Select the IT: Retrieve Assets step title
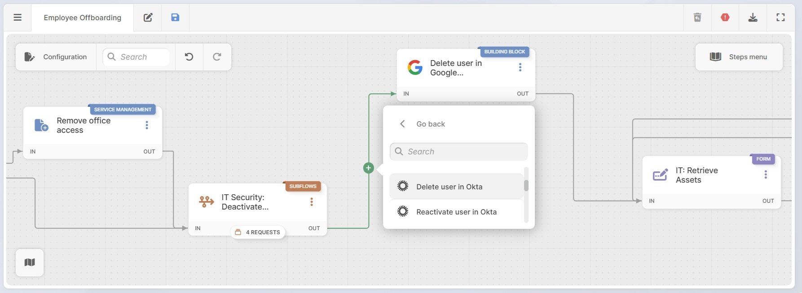The height and width of the screenshot is (293, 802). pyautogui.click(x=696, y=175)
